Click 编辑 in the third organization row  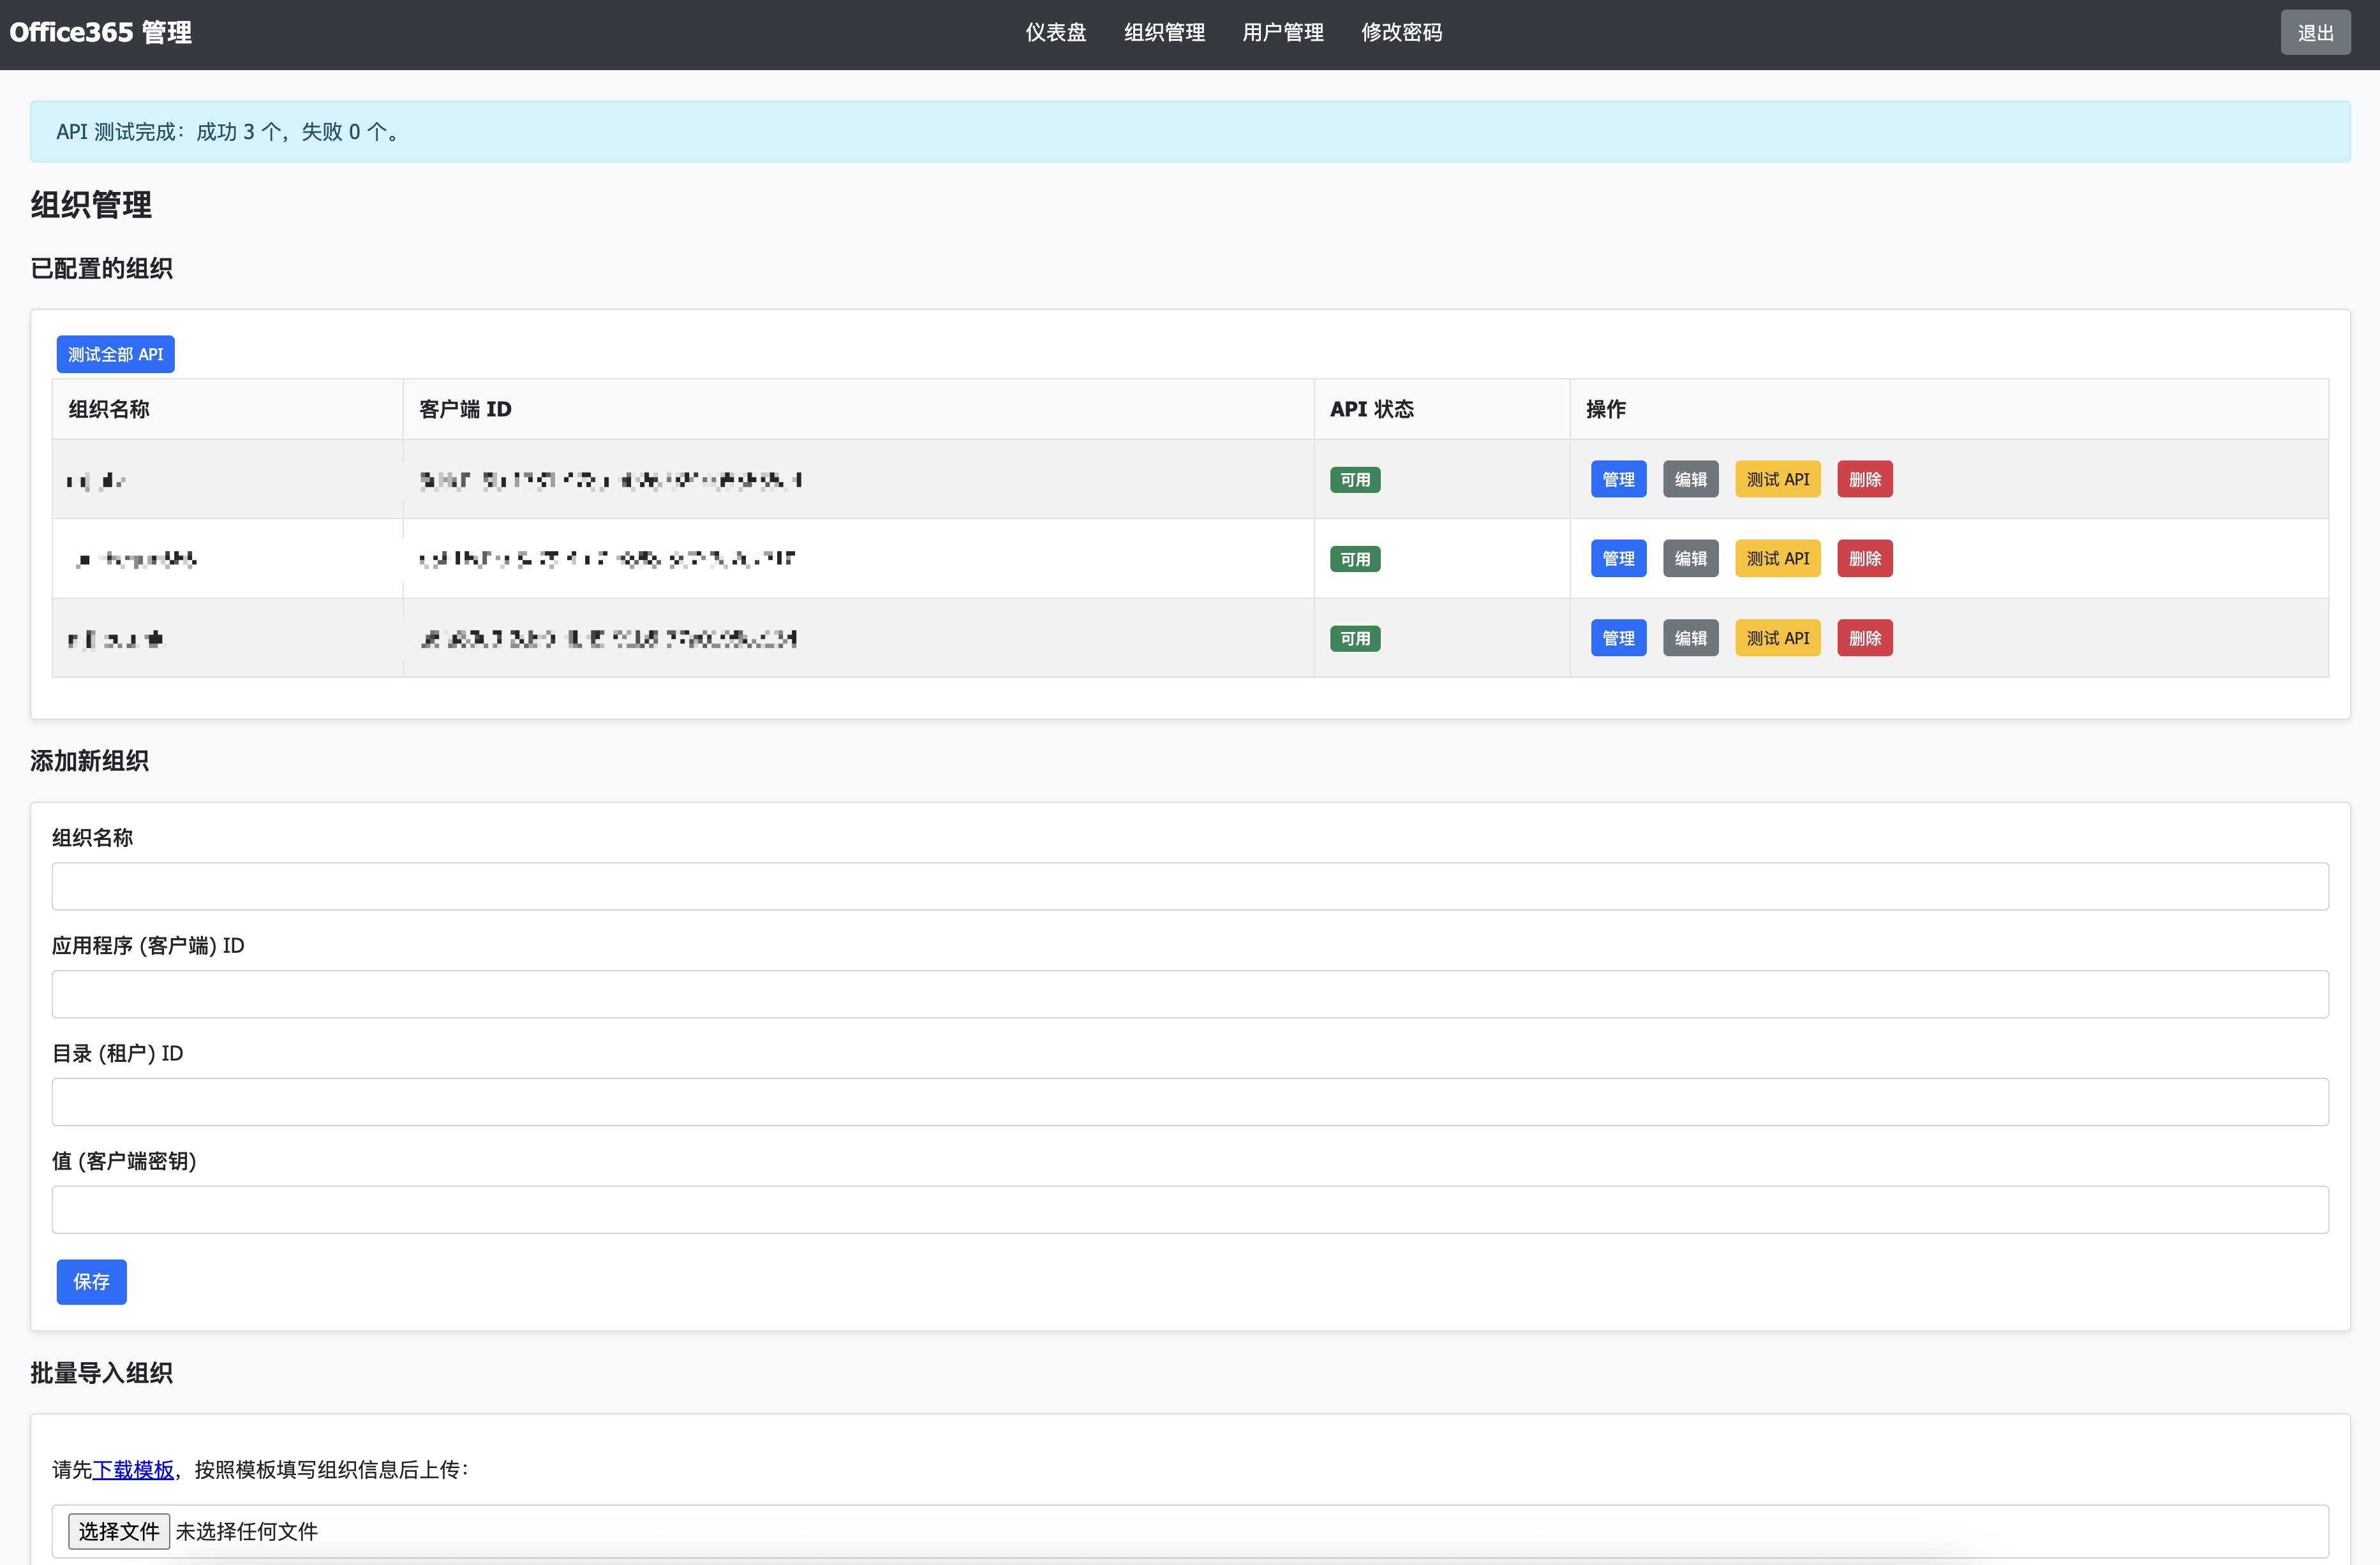point(1690,638)
